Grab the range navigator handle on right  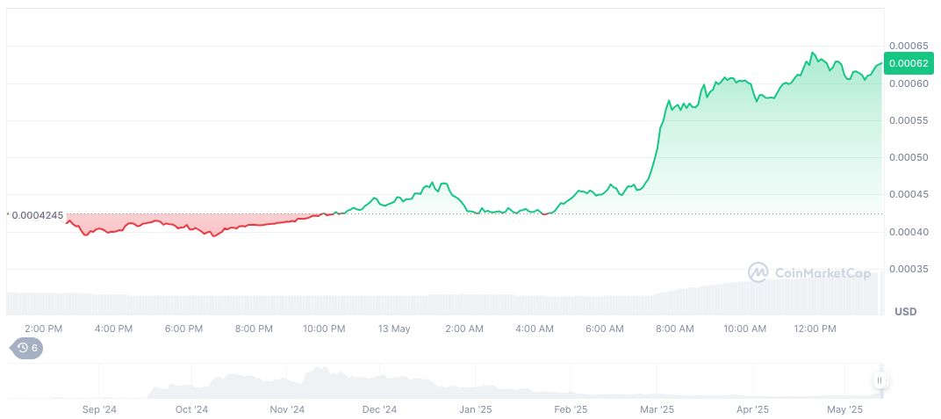(x=880, y=380)
